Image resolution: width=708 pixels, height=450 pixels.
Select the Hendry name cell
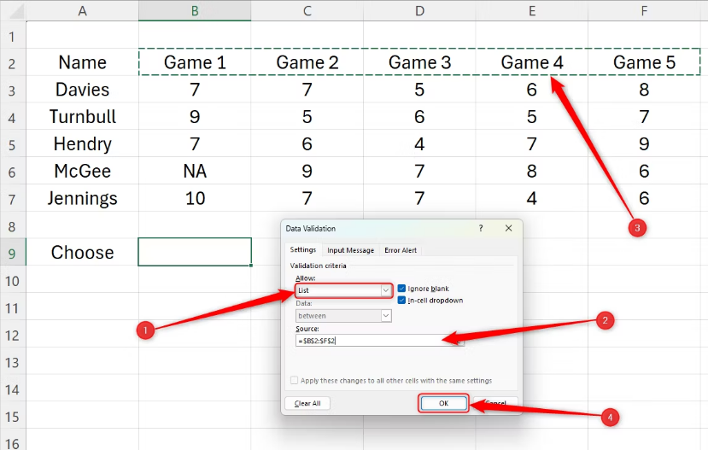(82, 143)
